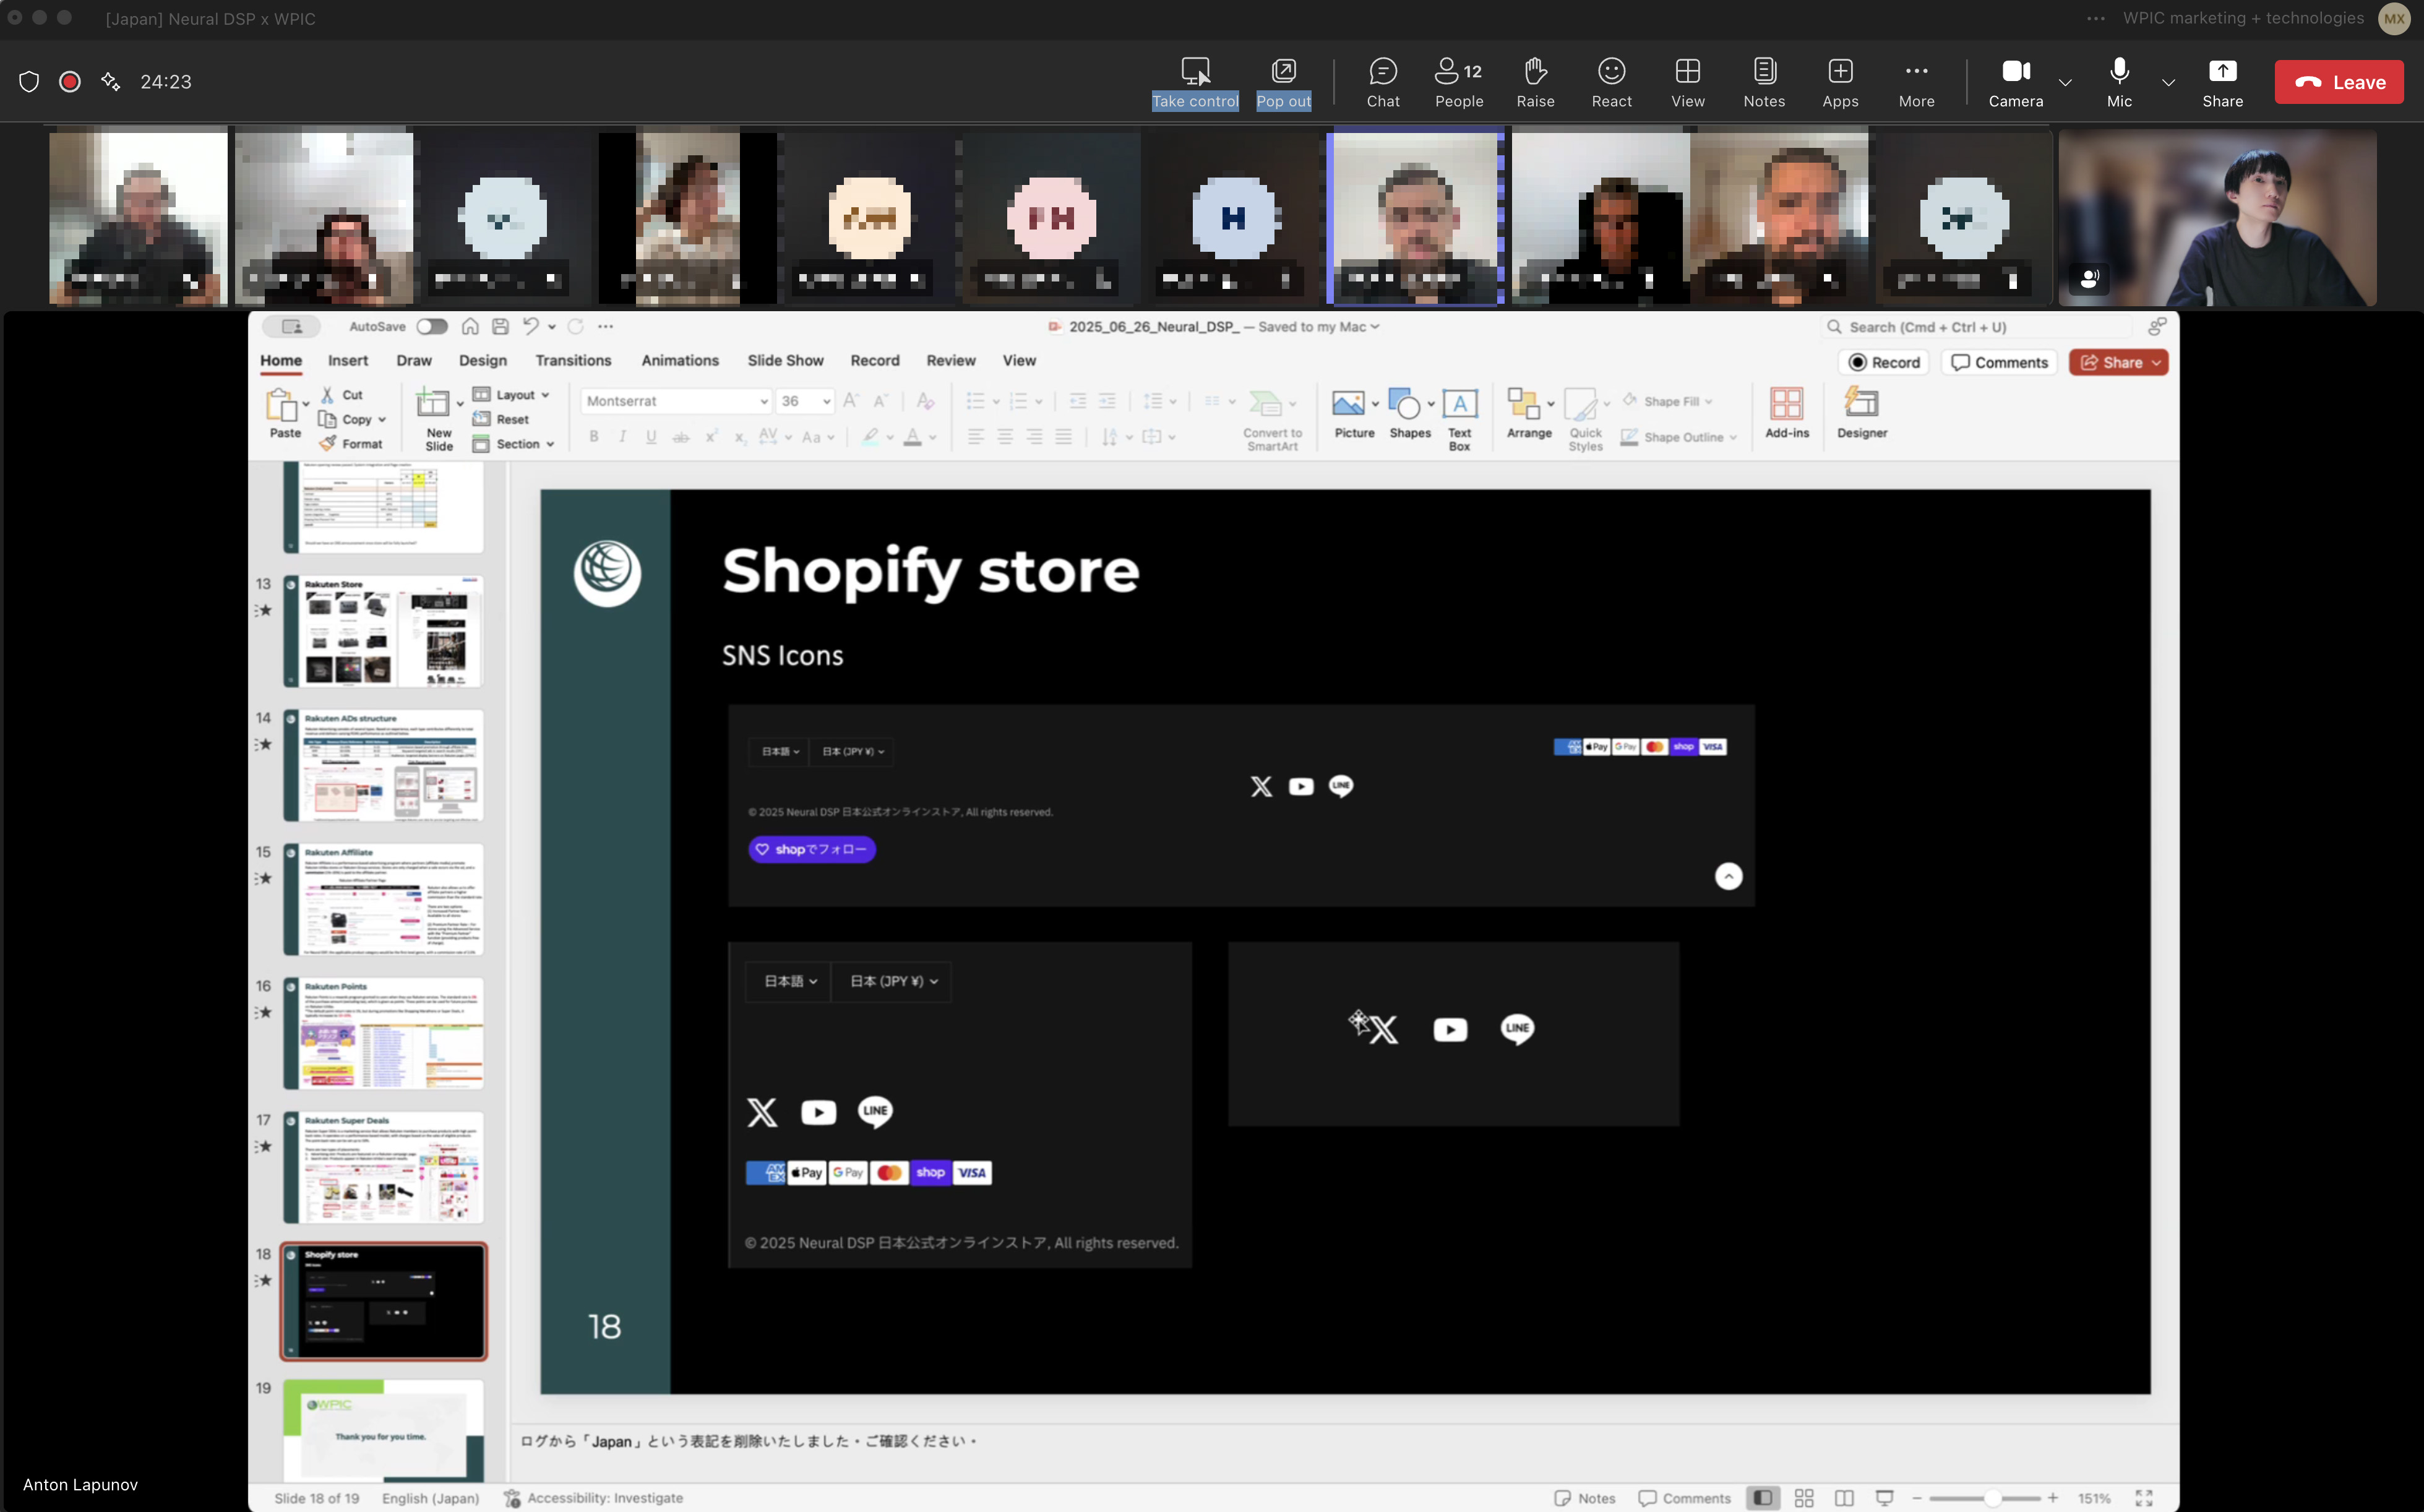Open the Copy dropdown arrow
This screenshot has width=2424, height=1512.
(382, 420)
